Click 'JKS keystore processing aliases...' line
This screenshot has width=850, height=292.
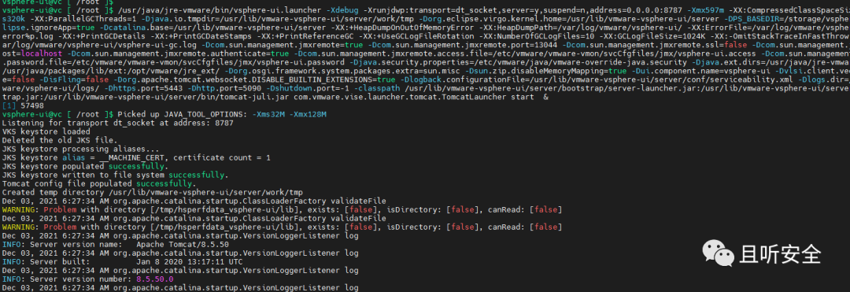(81, 149)
